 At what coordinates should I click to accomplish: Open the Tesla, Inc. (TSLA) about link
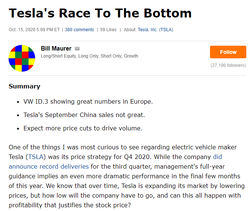pyautogui.click(x=156, y=30)
